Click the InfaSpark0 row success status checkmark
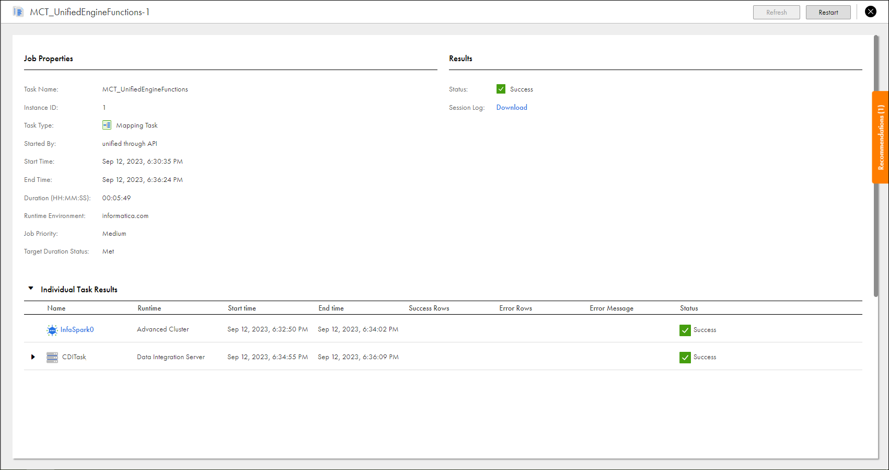Screen dimensions: 889x470 click(x=685, y=330)
